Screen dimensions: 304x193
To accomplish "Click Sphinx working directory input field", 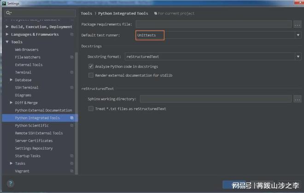I will point(216,99).
